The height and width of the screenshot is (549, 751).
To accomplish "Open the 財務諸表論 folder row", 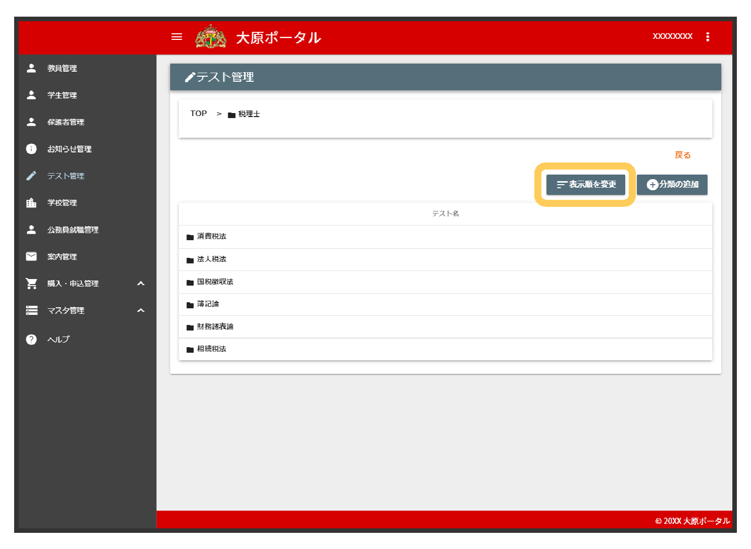I will click(445, 327).
